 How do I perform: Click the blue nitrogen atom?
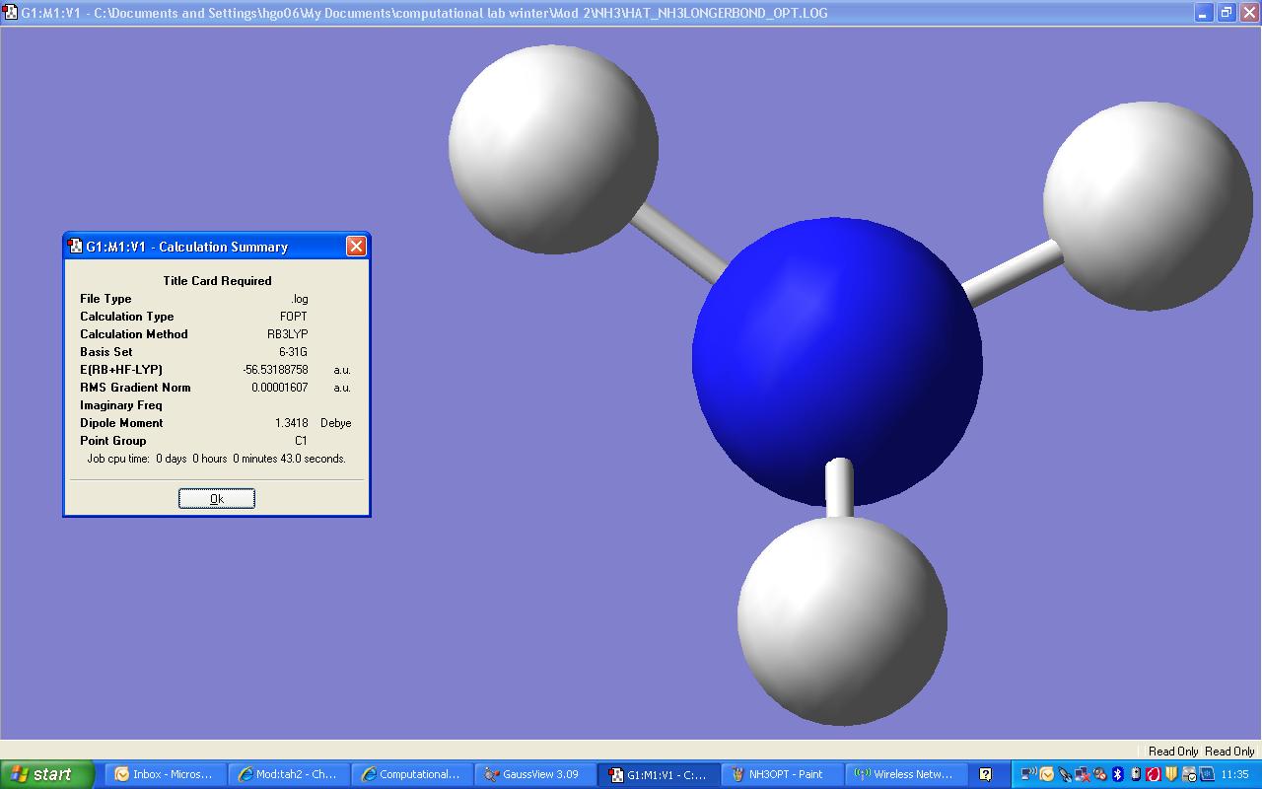837,361
